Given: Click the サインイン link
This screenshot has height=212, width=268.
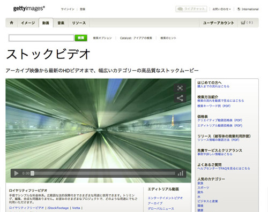Looking at the screenshot, I should tap(68, 9).
